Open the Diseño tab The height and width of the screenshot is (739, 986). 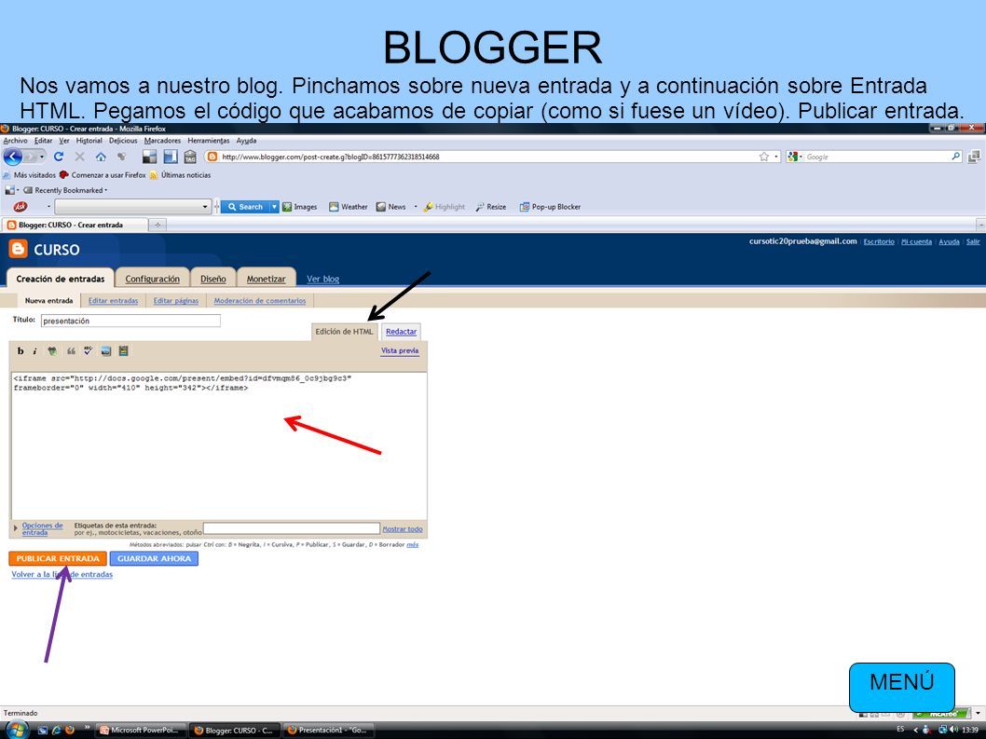213,279
